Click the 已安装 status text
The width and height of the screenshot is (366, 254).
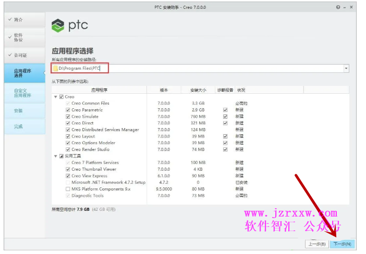pyautogui.click(x=241, y=183)
